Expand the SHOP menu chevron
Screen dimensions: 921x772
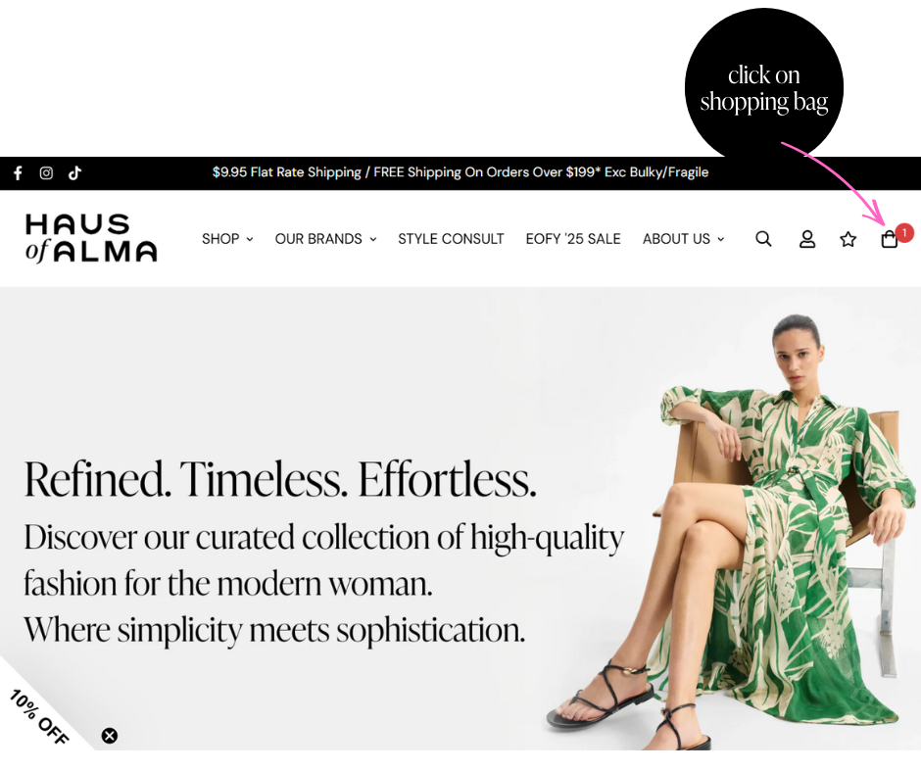(x=250, y=239)
